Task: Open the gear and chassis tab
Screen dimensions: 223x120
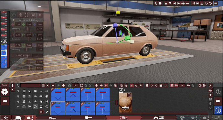Action: click(158, 118)
